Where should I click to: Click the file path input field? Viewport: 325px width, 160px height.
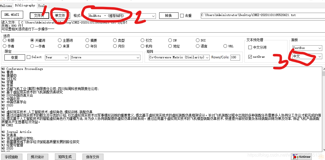263,15
